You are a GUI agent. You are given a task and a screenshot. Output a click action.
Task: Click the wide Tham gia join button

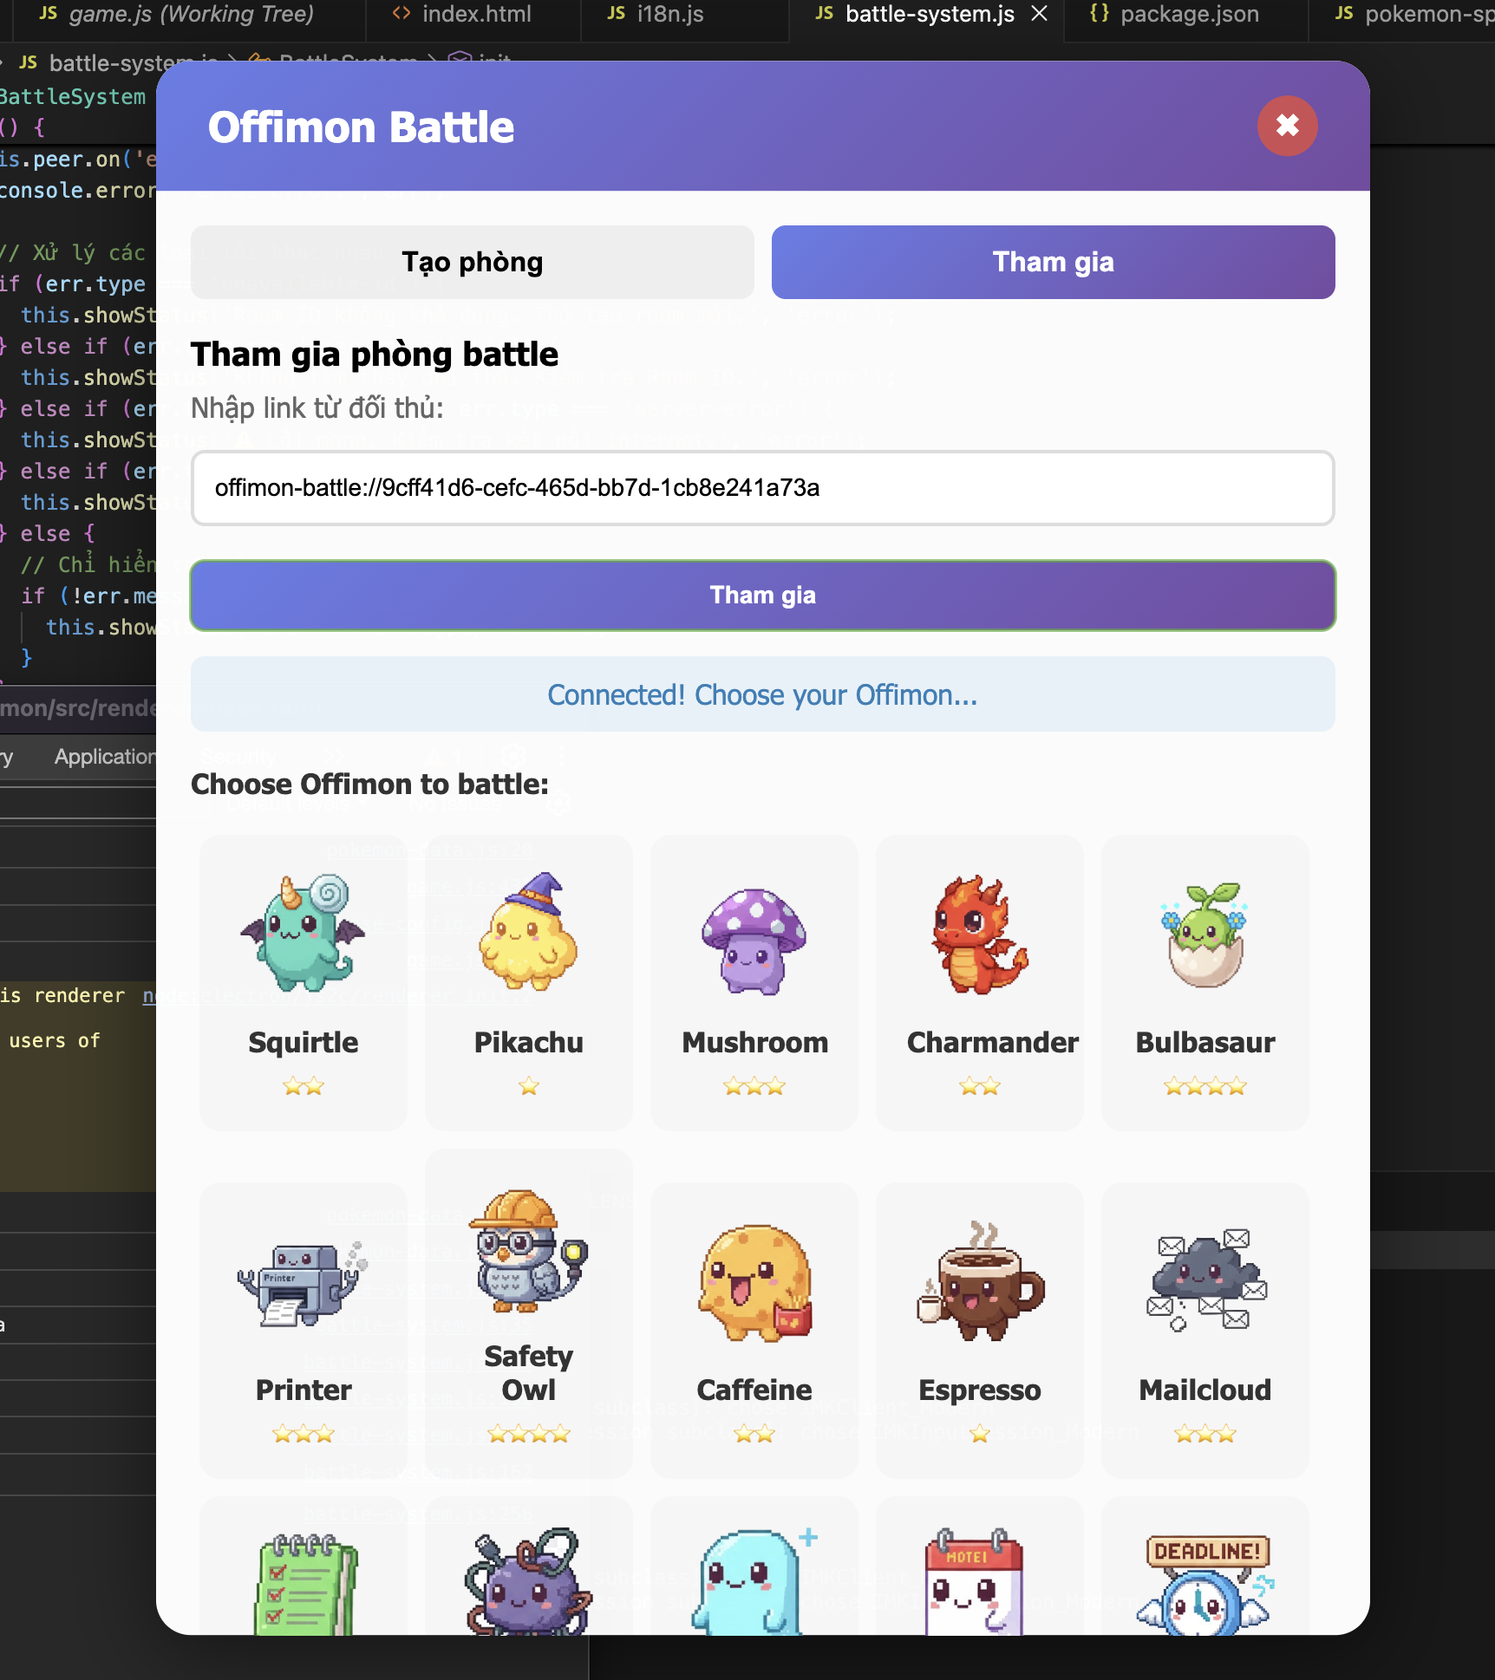pos(762,596)
